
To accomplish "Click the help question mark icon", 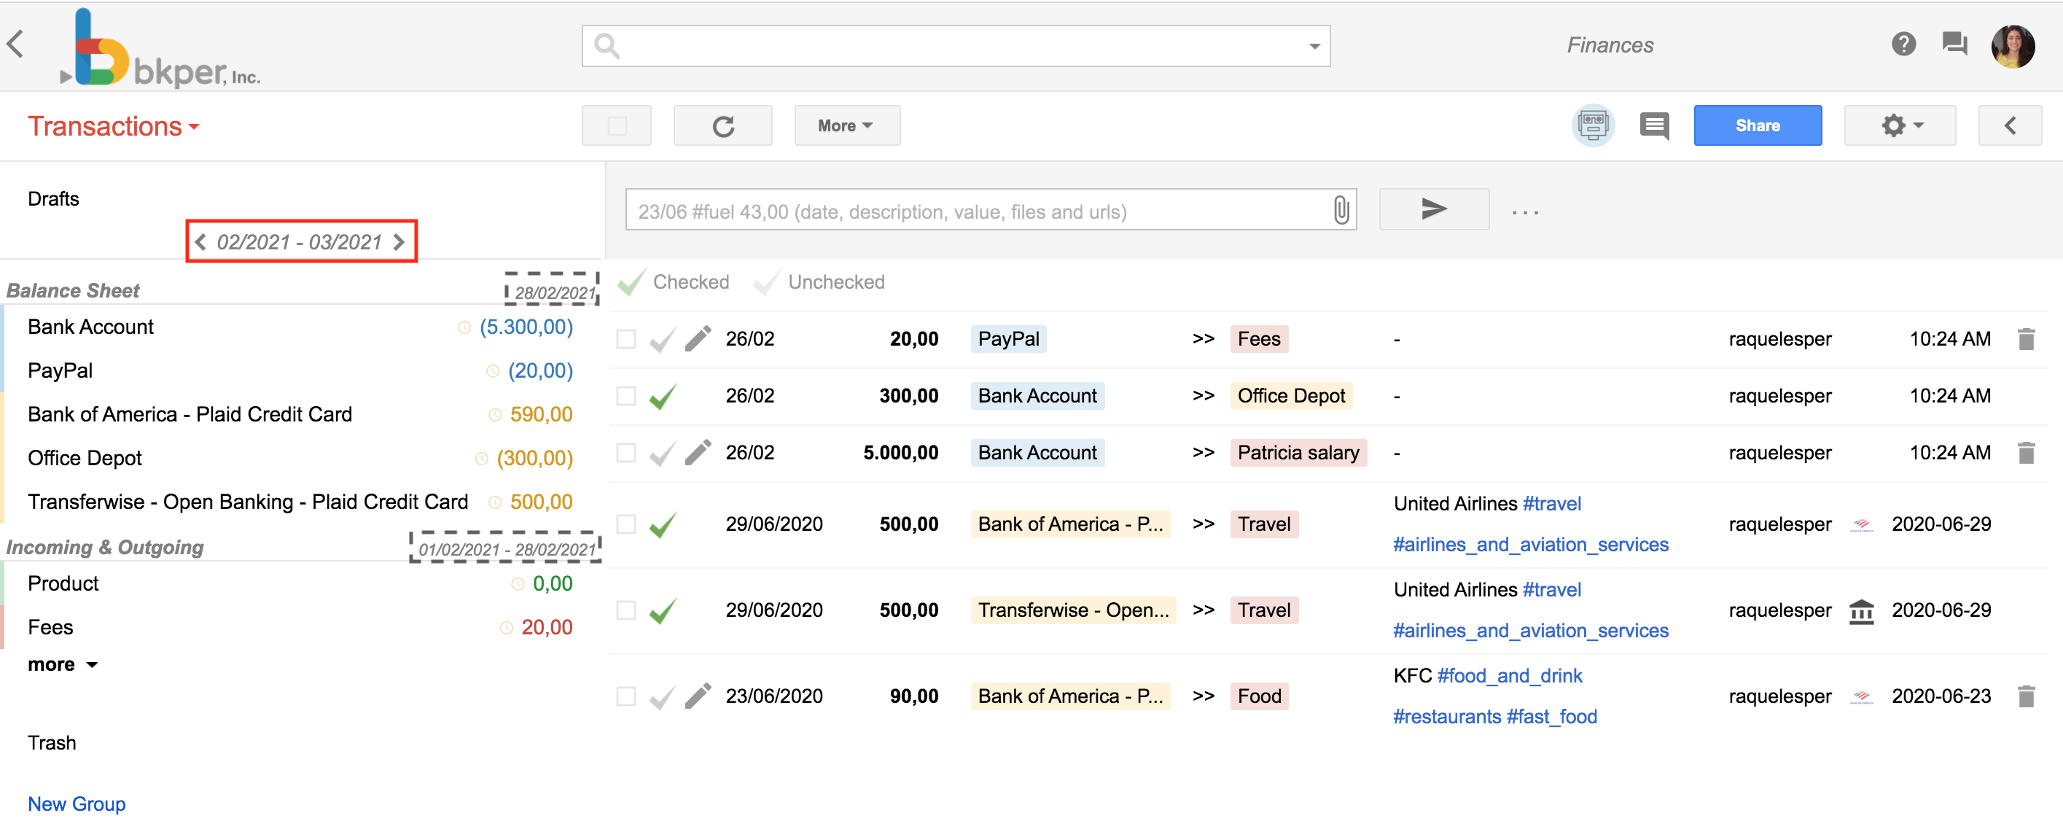I will pos(1903,44).
